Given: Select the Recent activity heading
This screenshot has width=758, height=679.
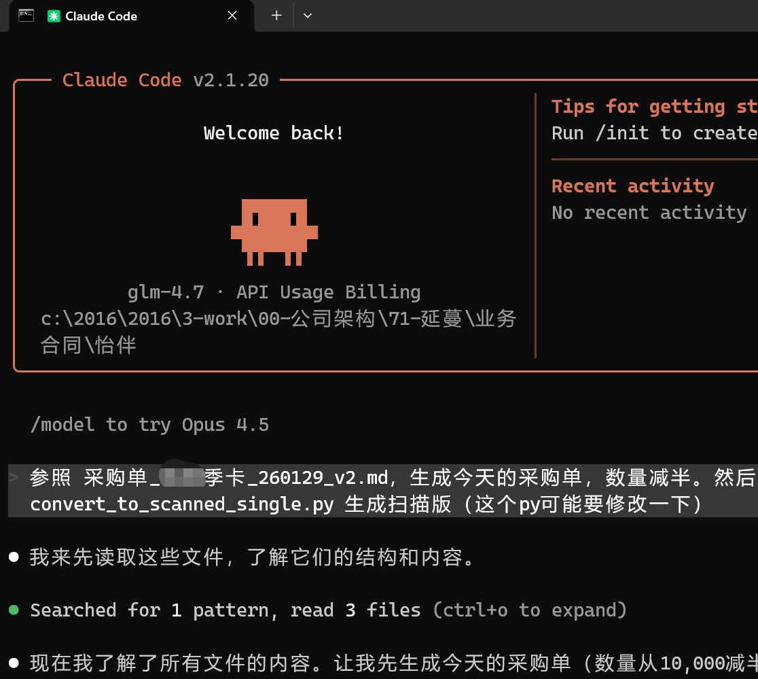Looking at the screenshot, I should click(x=632, y=186).
